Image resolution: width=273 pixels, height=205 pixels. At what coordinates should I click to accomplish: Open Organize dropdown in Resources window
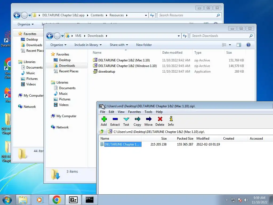pyautogui.click(x=25, y=24)
